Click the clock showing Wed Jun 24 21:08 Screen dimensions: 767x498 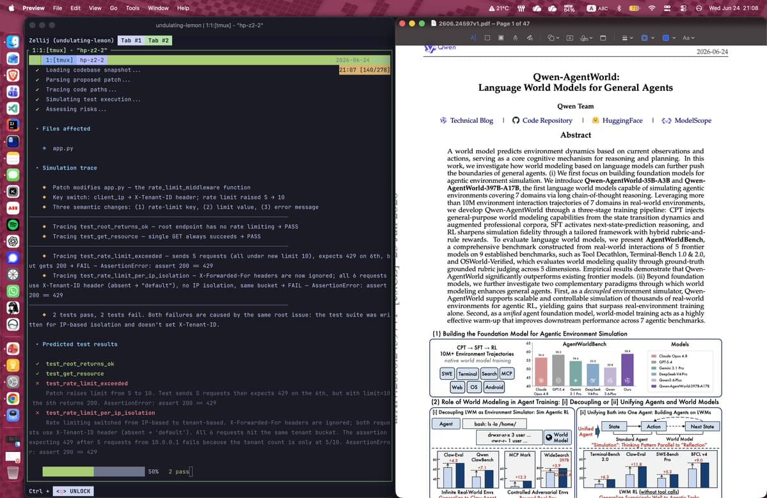(733, 8)
